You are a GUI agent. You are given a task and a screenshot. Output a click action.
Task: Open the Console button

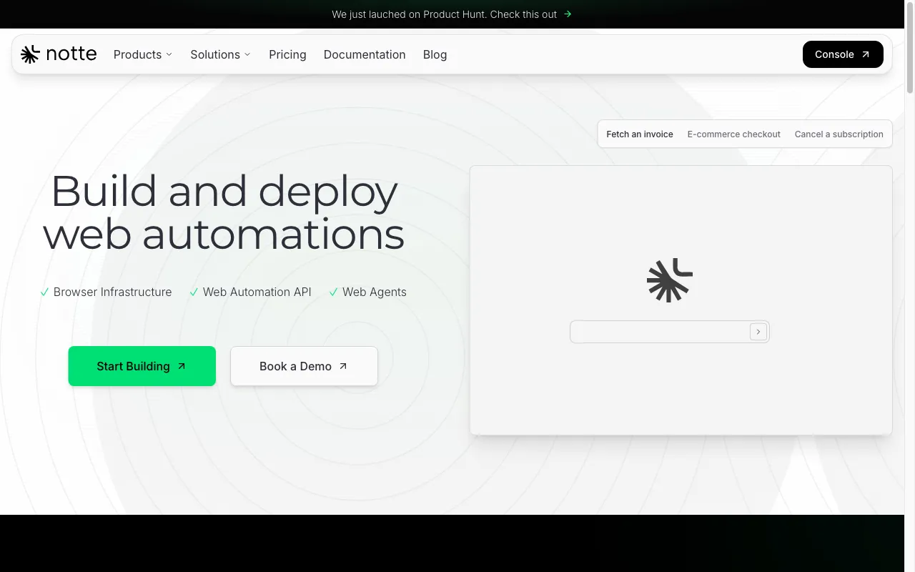(x=843, y=54)
